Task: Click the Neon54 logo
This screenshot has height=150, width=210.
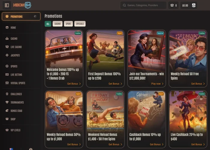Action: (x=22, y=5)
